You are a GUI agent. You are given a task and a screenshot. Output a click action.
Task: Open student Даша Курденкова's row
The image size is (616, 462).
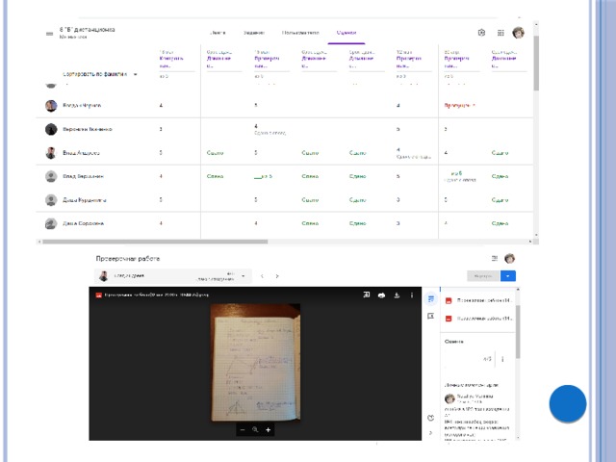[x=284, y=200]
